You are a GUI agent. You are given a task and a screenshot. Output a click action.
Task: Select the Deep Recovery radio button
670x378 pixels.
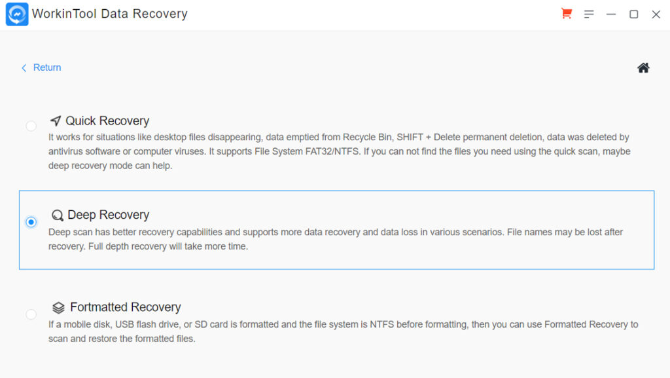pyautogui.click(x=31, y=222)
